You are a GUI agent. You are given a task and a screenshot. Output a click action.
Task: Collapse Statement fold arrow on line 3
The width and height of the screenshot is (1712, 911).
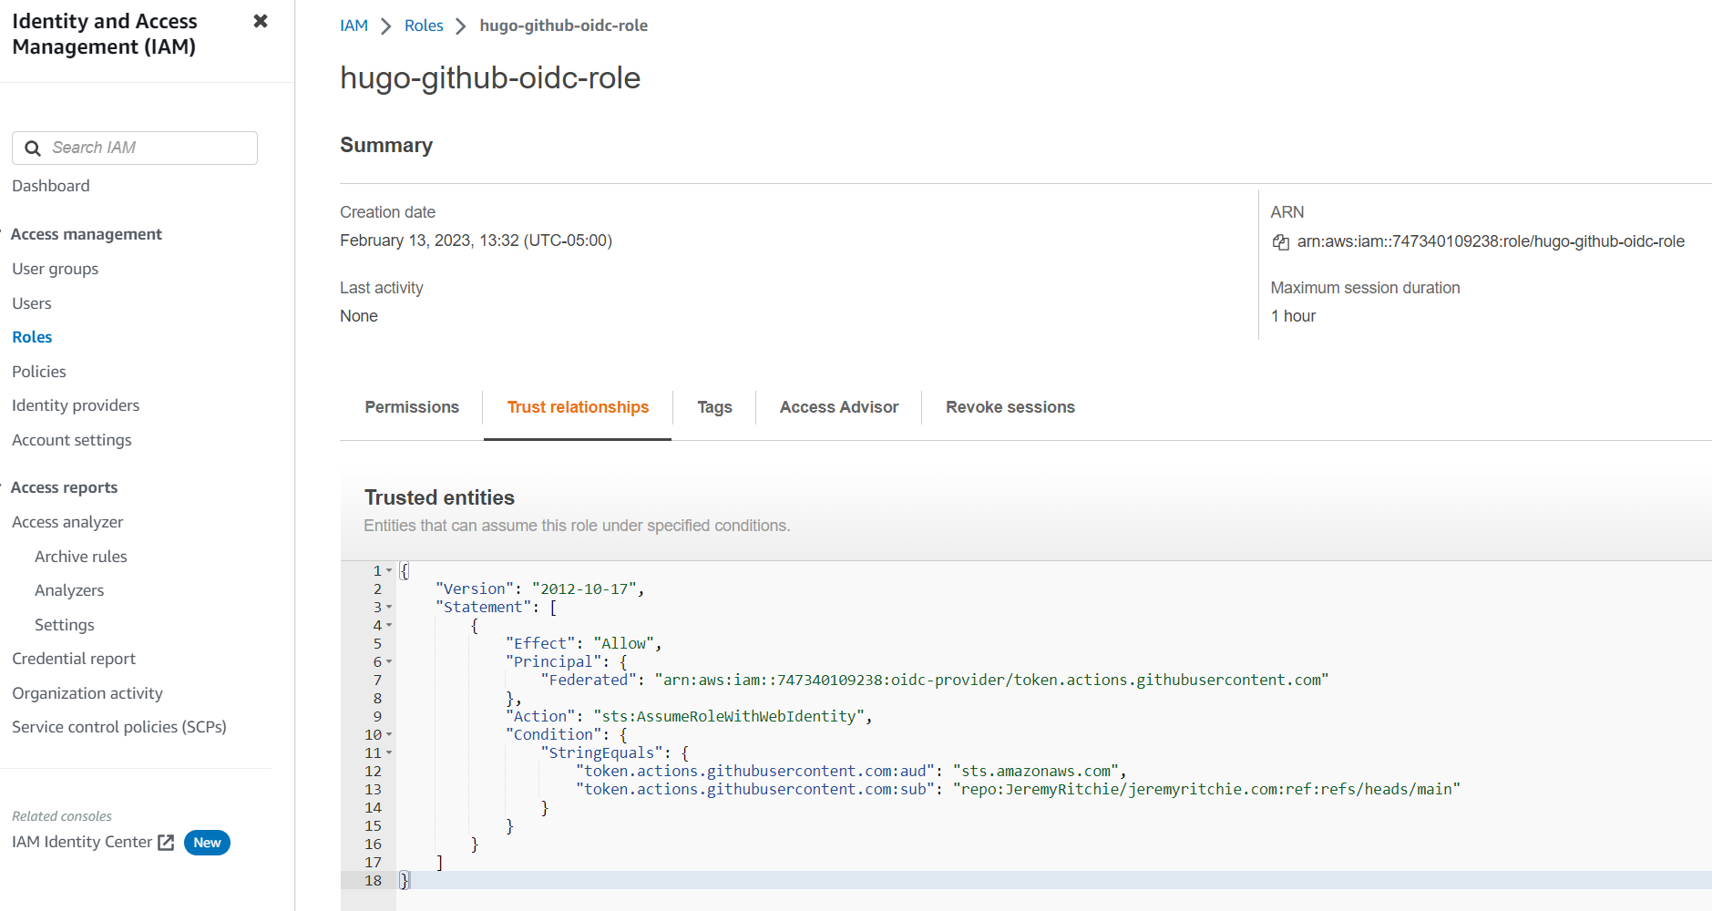[x=389, y=608]
